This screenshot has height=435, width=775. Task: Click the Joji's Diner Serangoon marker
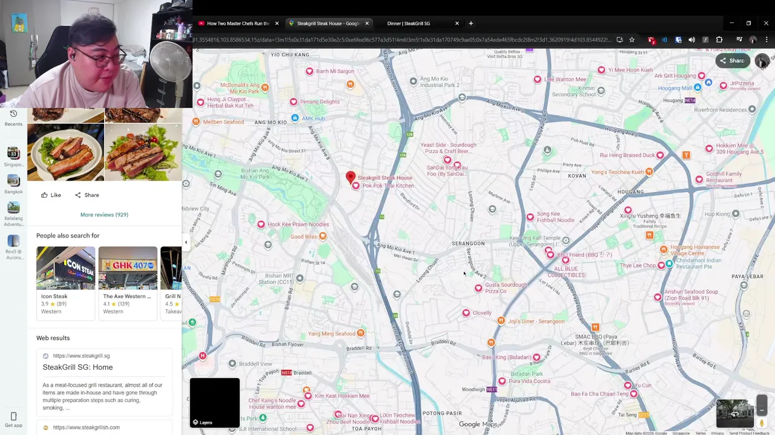(x=501, y=321)
